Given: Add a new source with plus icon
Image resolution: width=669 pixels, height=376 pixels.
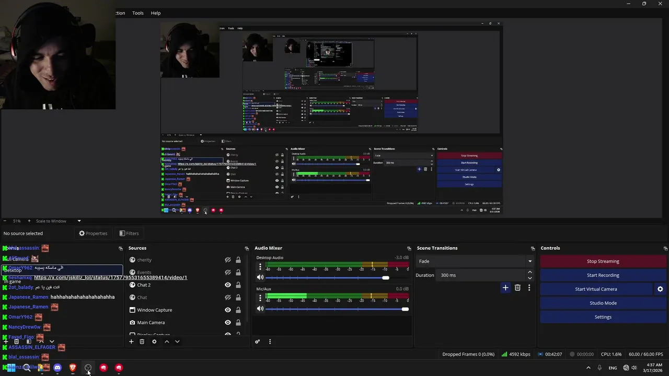Looking at the screenshot, I should click(x=131, y=342).
